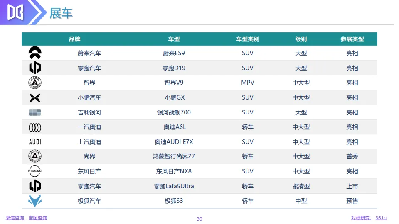Click the 参展类型 column header
The image size is (399, 224).
(x=352, y=39)
